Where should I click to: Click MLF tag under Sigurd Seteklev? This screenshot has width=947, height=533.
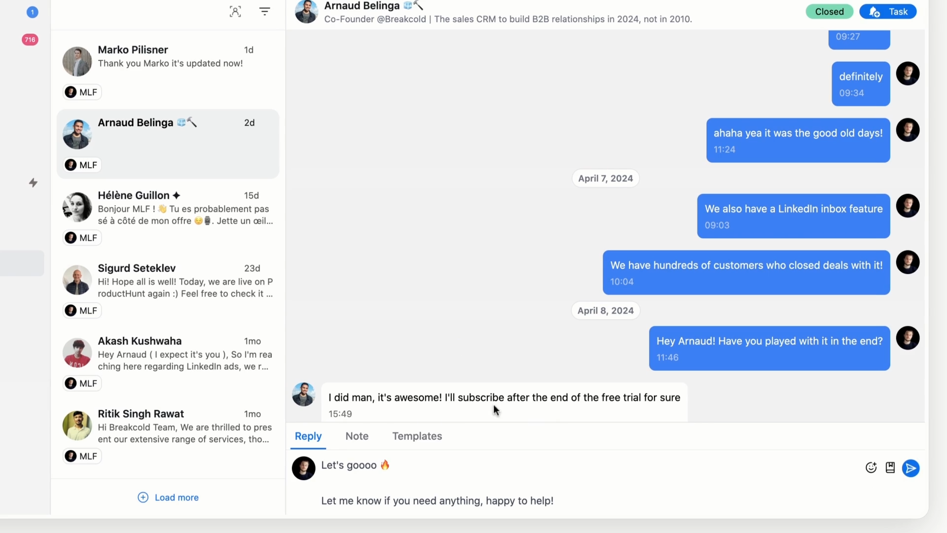point(82,310)
